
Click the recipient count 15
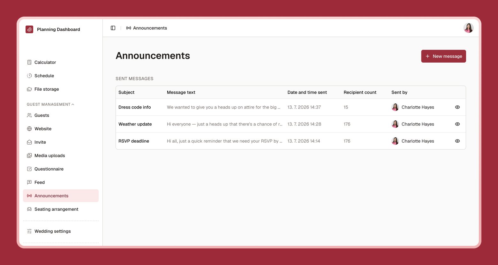[x=346, y=107]
